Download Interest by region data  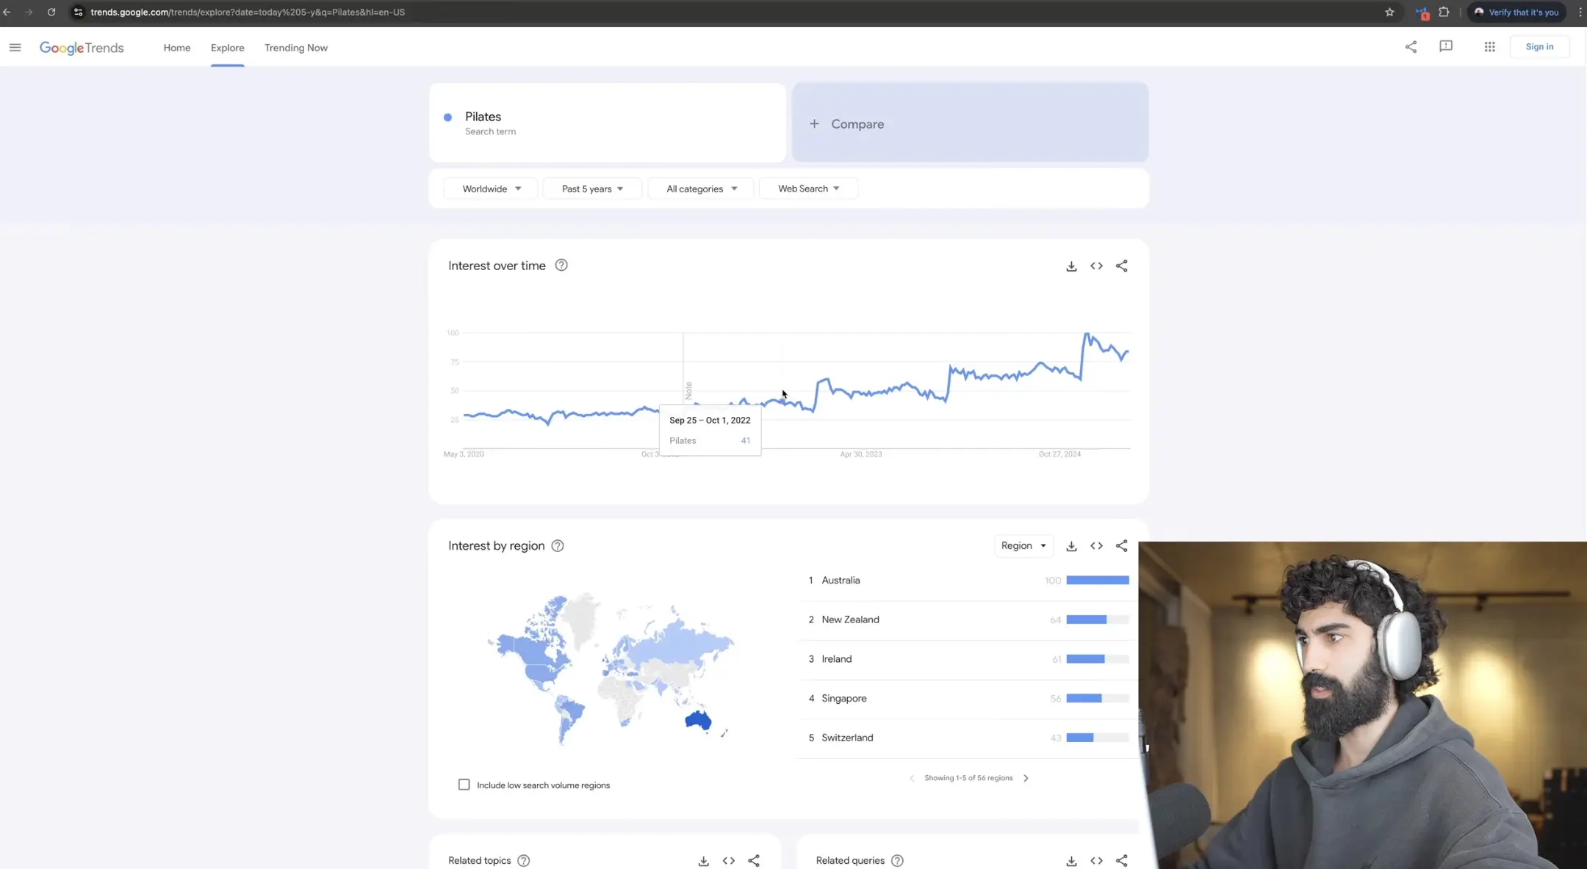click(1071, 546)
